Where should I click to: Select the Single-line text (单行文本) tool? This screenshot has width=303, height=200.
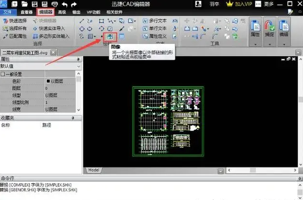[157, 29]
